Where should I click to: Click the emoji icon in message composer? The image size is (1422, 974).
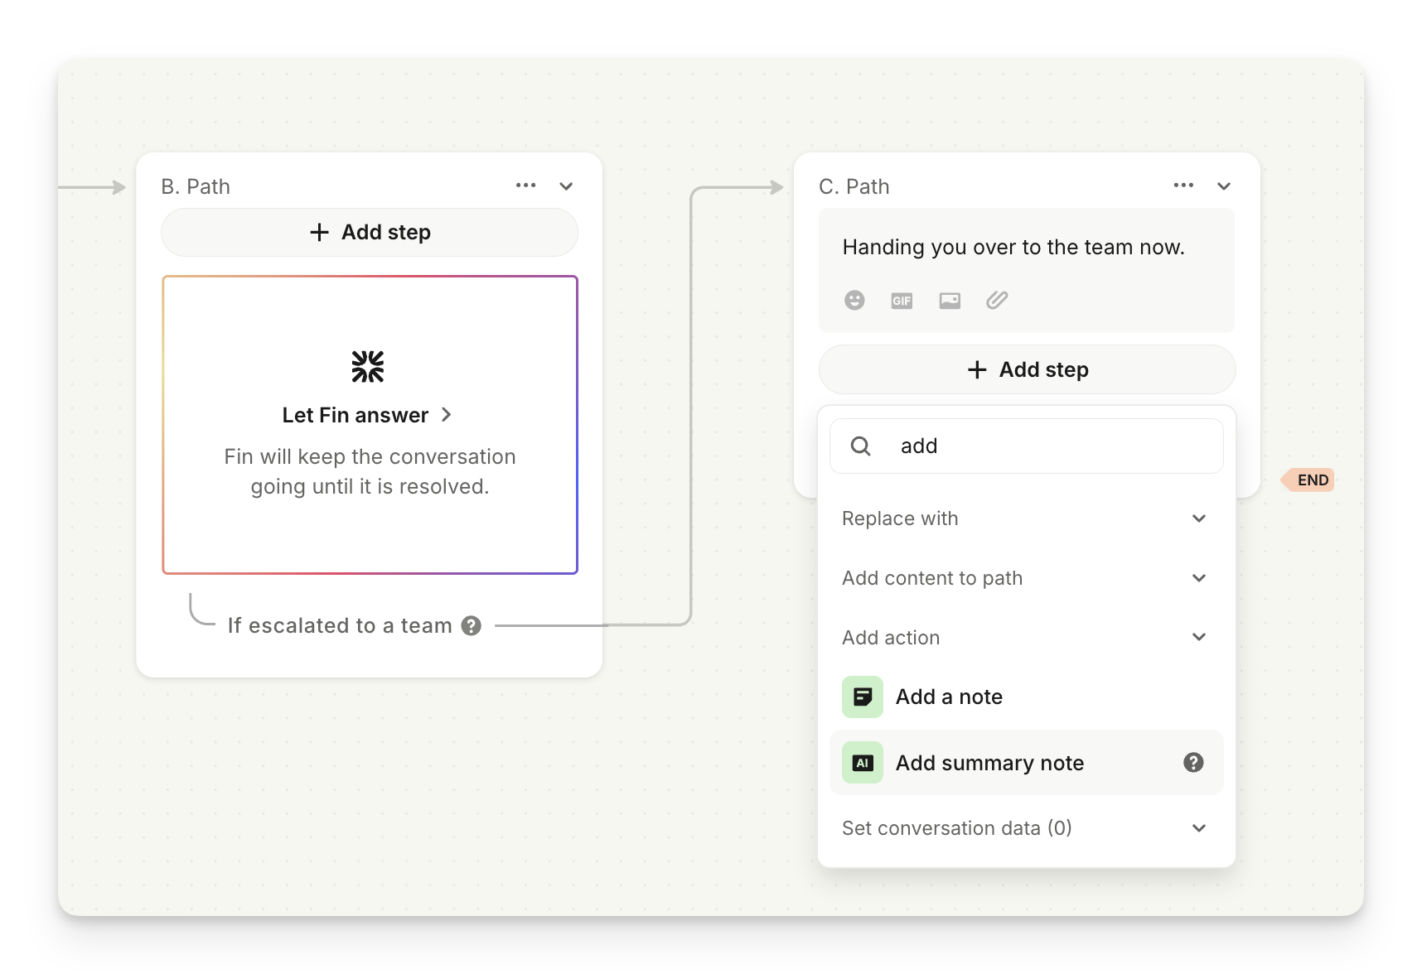point(854,300)
